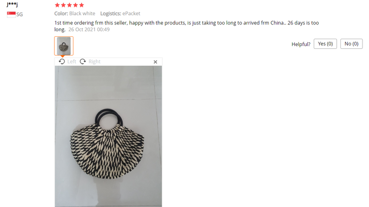Mark the review helpful with Yes (0)
369x207 pixels.
pyautogui.click(x=325, y=44)
